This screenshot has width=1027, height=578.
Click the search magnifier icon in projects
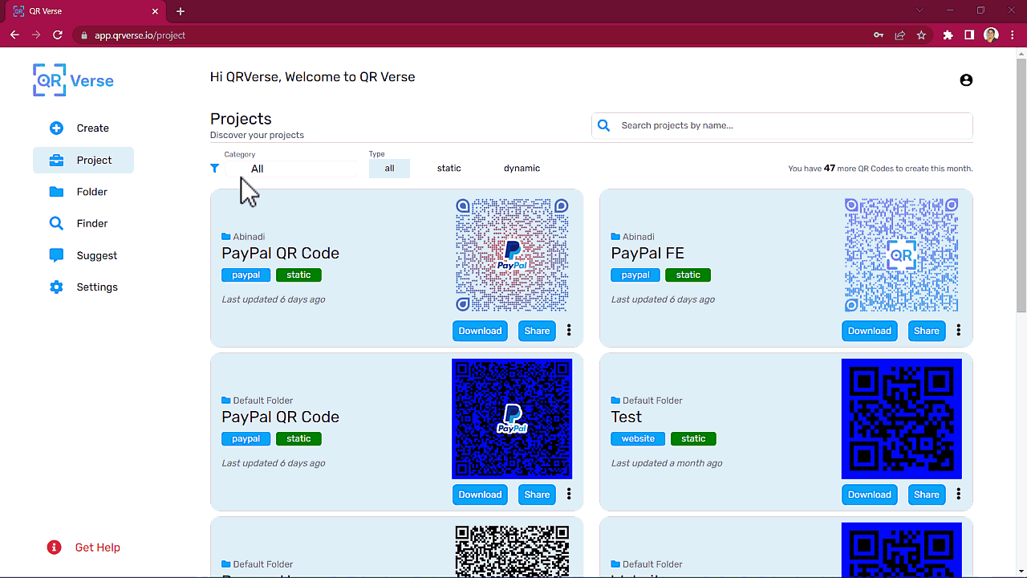pyautogui.click(x=604, y=125)
